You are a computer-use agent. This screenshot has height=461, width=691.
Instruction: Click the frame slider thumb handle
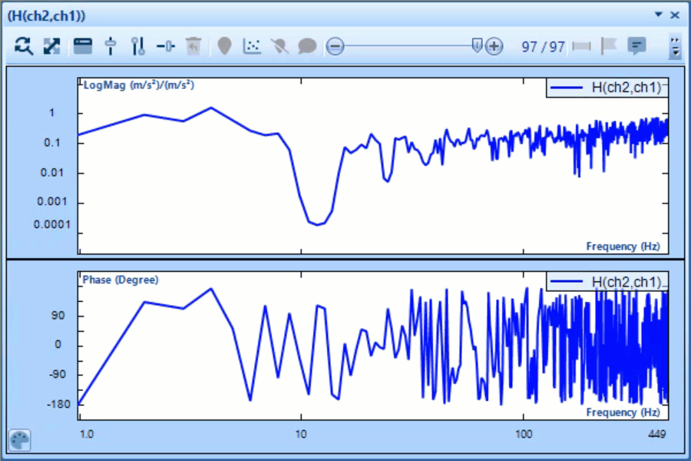coord(477,46)
